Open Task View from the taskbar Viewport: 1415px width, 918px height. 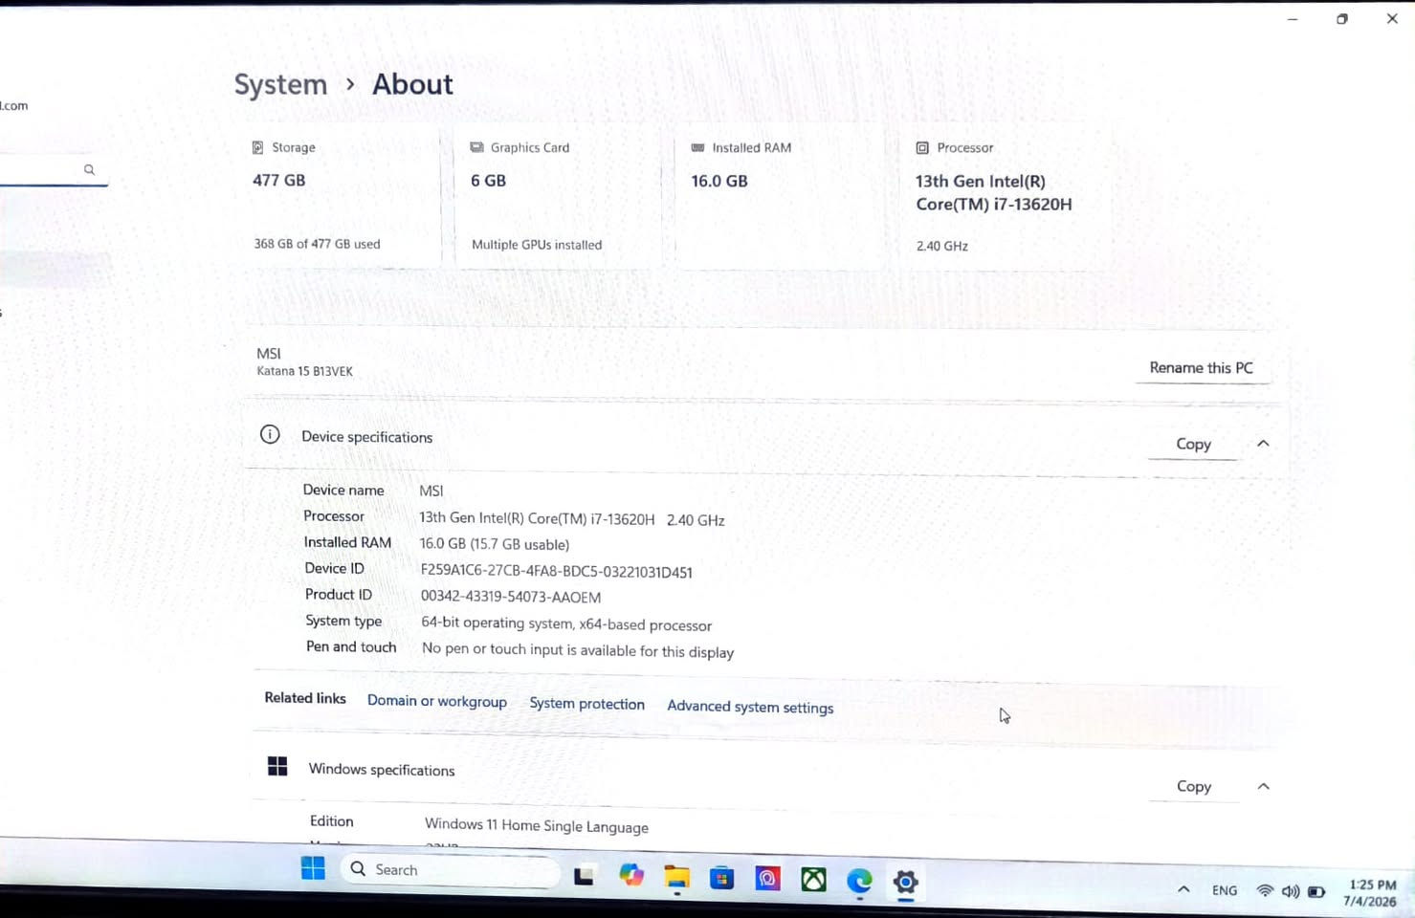coord(584,875)
